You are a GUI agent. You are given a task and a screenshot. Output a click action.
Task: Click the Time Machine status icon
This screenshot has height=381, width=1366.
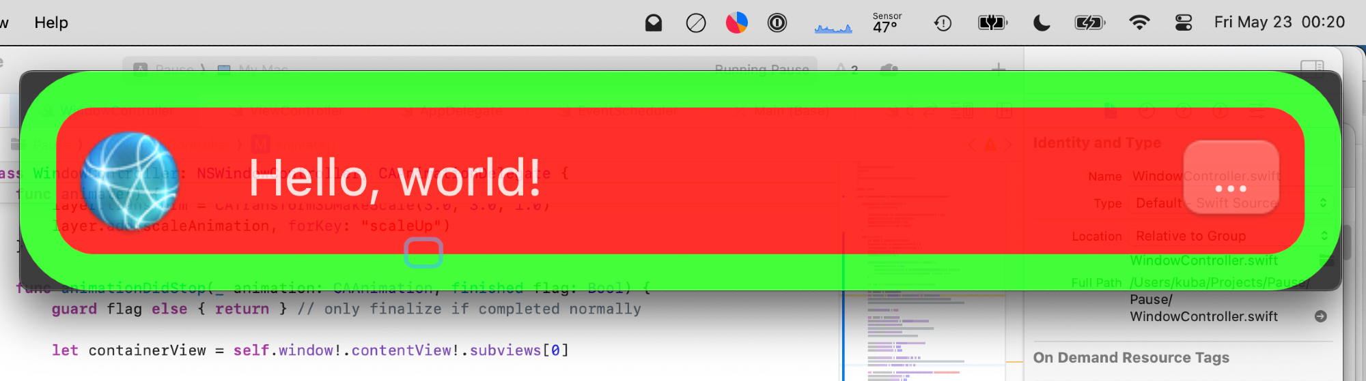943,23
